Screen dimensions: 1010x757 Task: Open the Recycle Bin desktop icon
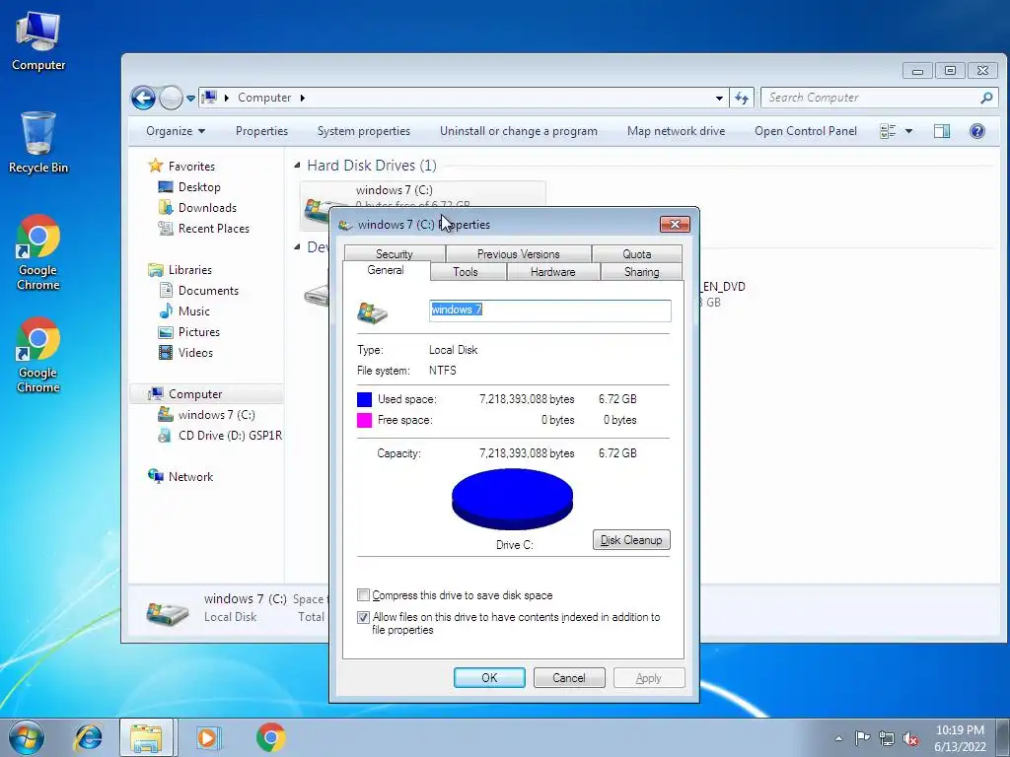[x=38, y=143]
